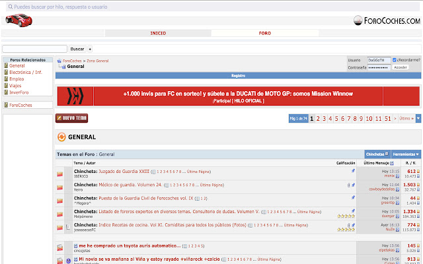Click the top search field for hilo, respuesta o usuario

point(213,7)
